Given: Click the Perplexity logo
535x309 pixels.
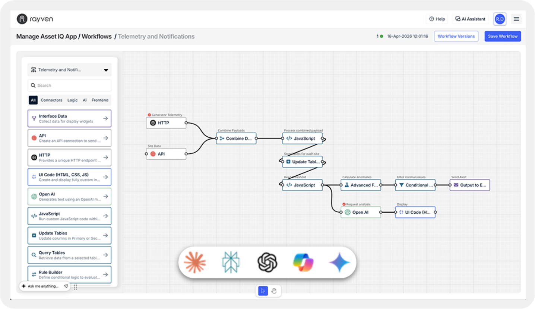Looking at the screenshot, I should (231, 262).
